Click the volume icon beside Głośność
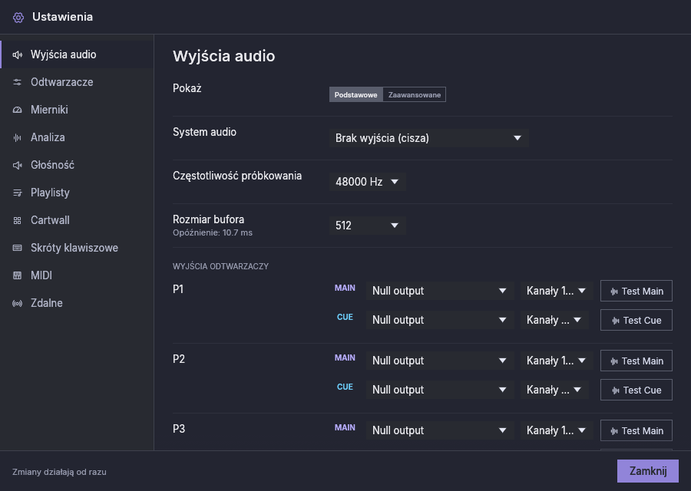 17,165
